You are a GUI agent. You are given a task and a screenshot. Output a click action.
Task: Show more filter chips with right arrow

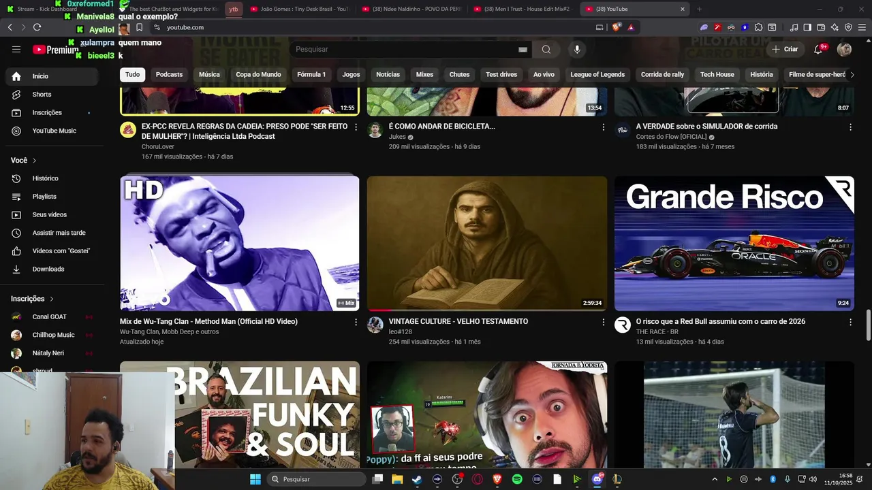click(852, 74)
